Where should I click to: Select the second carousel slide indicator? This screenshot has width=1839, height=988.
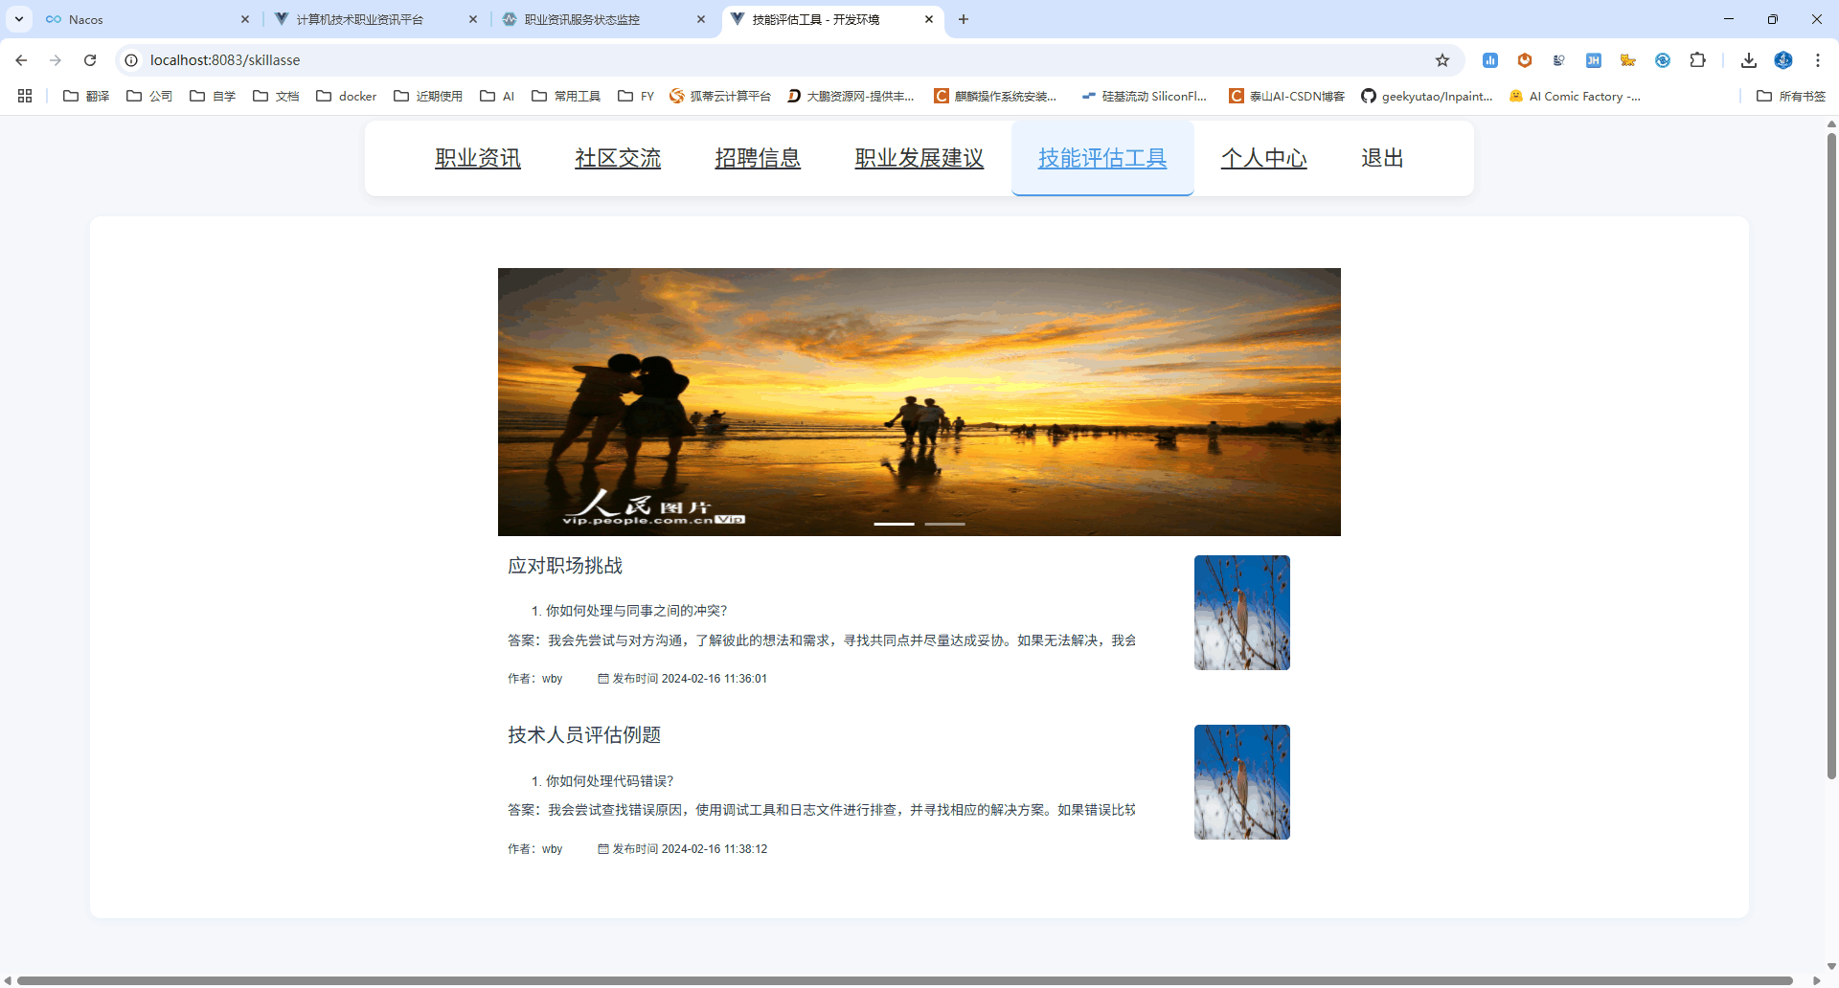(x=944, y=524)
